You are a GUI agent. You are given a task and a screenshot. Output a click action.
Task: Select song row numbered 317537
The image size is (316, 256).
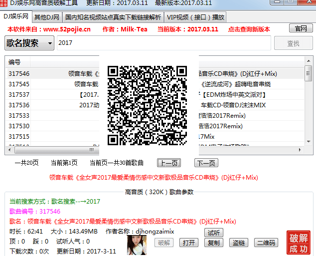tap(19, 95)
